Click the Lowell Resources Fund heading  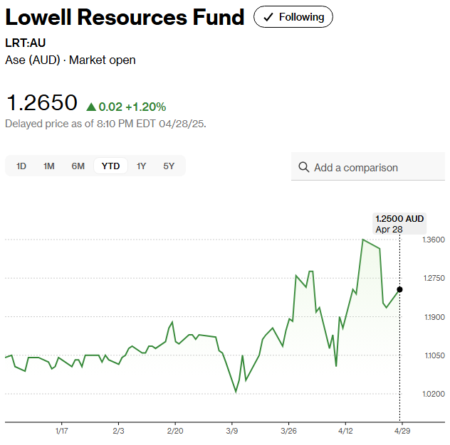125,17
